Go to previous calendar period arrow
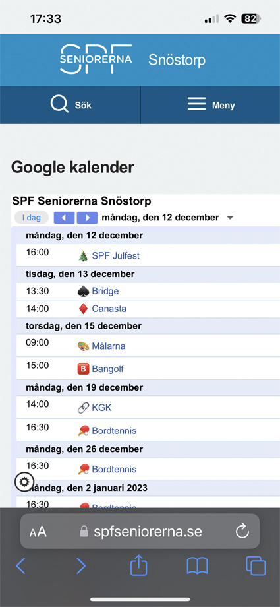280x607 pixels. coord(64,218)
